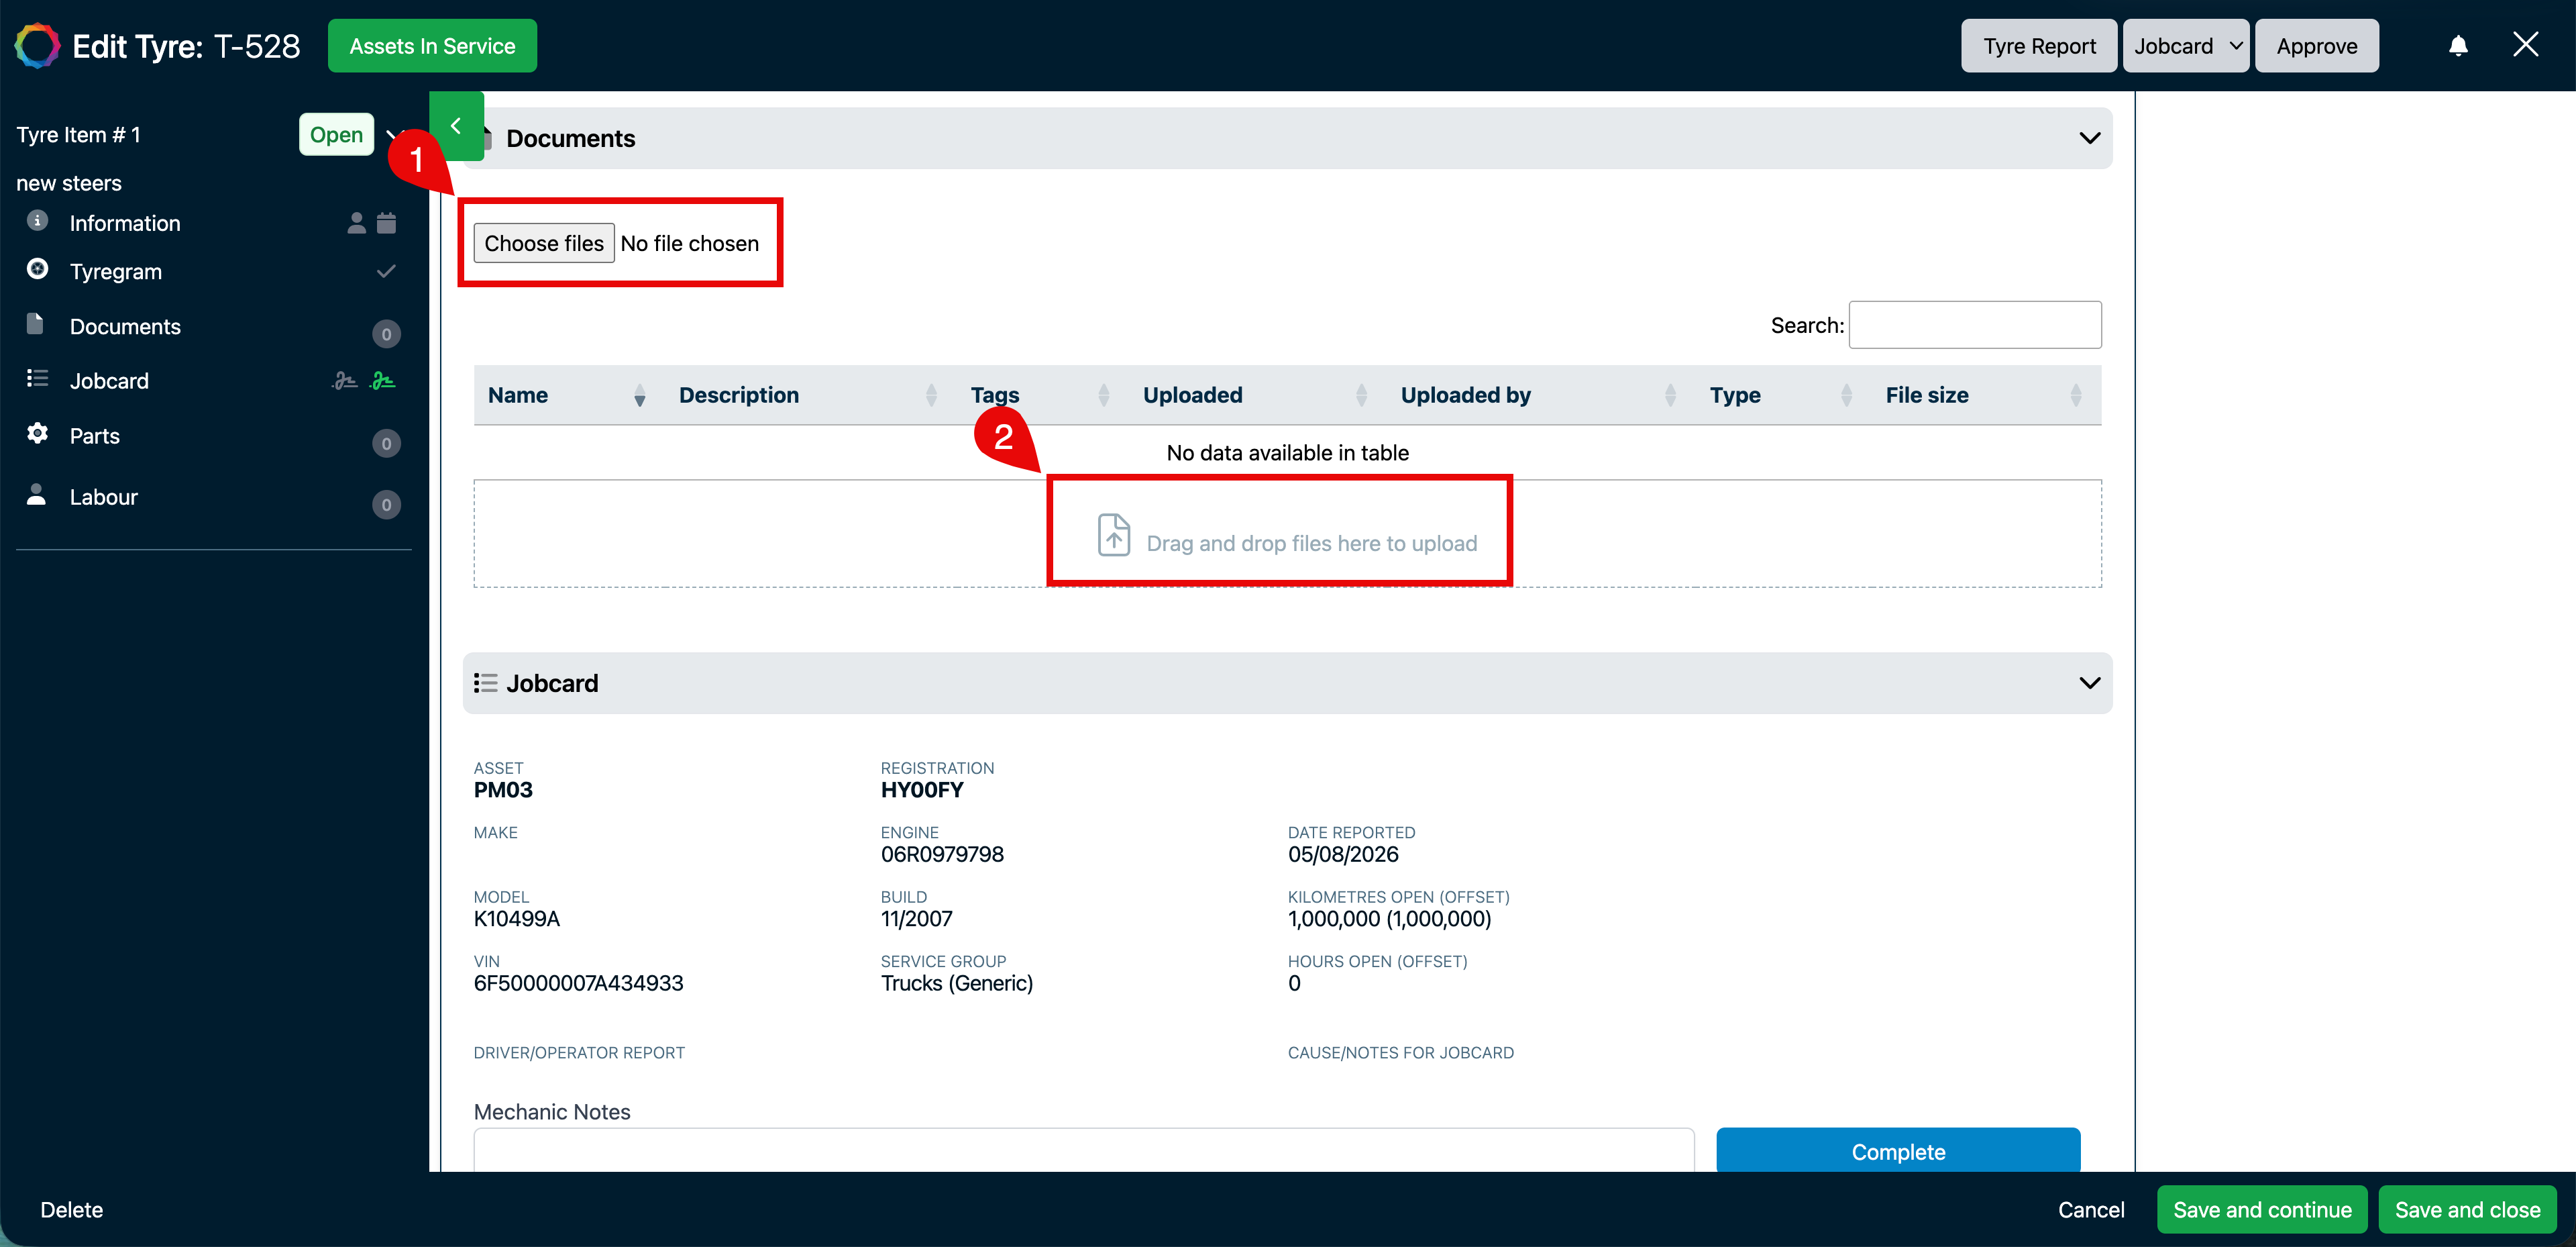Click the Assets In Service button
2576x1247 pixels.
tap(432, 46)
